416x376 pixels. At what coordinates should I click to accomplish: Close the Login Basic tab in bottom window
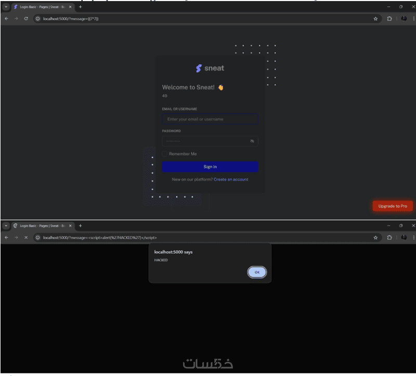tap(70, 226)
